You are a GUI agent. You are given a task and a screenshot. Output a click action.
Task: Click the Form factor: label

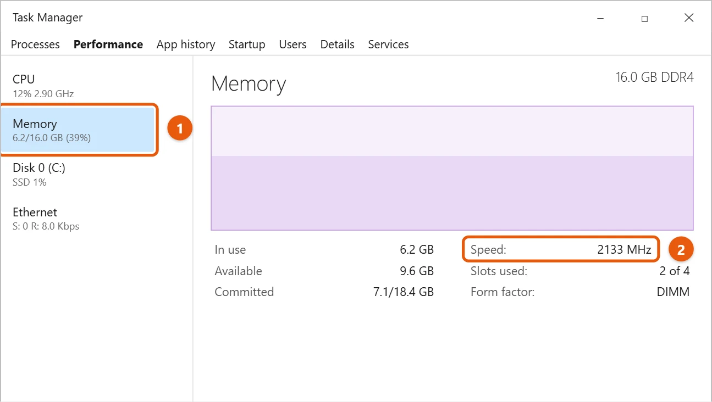(503, 292)
